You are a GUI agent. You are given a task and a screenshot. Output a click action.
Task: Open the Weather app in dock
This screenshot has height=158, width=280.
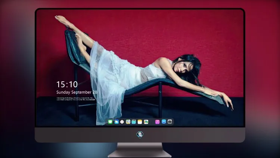116,122
